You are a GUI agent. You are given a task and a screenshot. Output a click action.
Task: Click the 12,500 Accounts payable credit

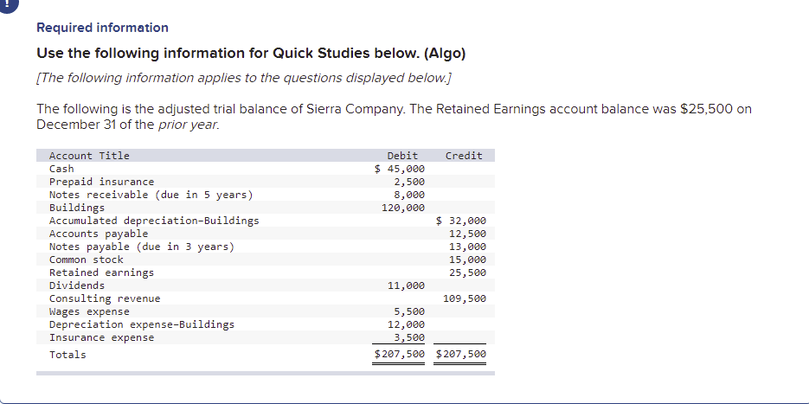[467, 234]
